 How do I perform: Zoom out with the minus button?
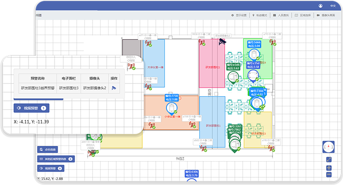329,174
